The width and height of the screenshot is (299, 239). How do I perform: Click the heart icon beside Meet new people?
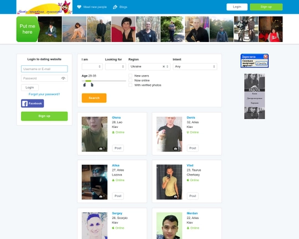79,7
